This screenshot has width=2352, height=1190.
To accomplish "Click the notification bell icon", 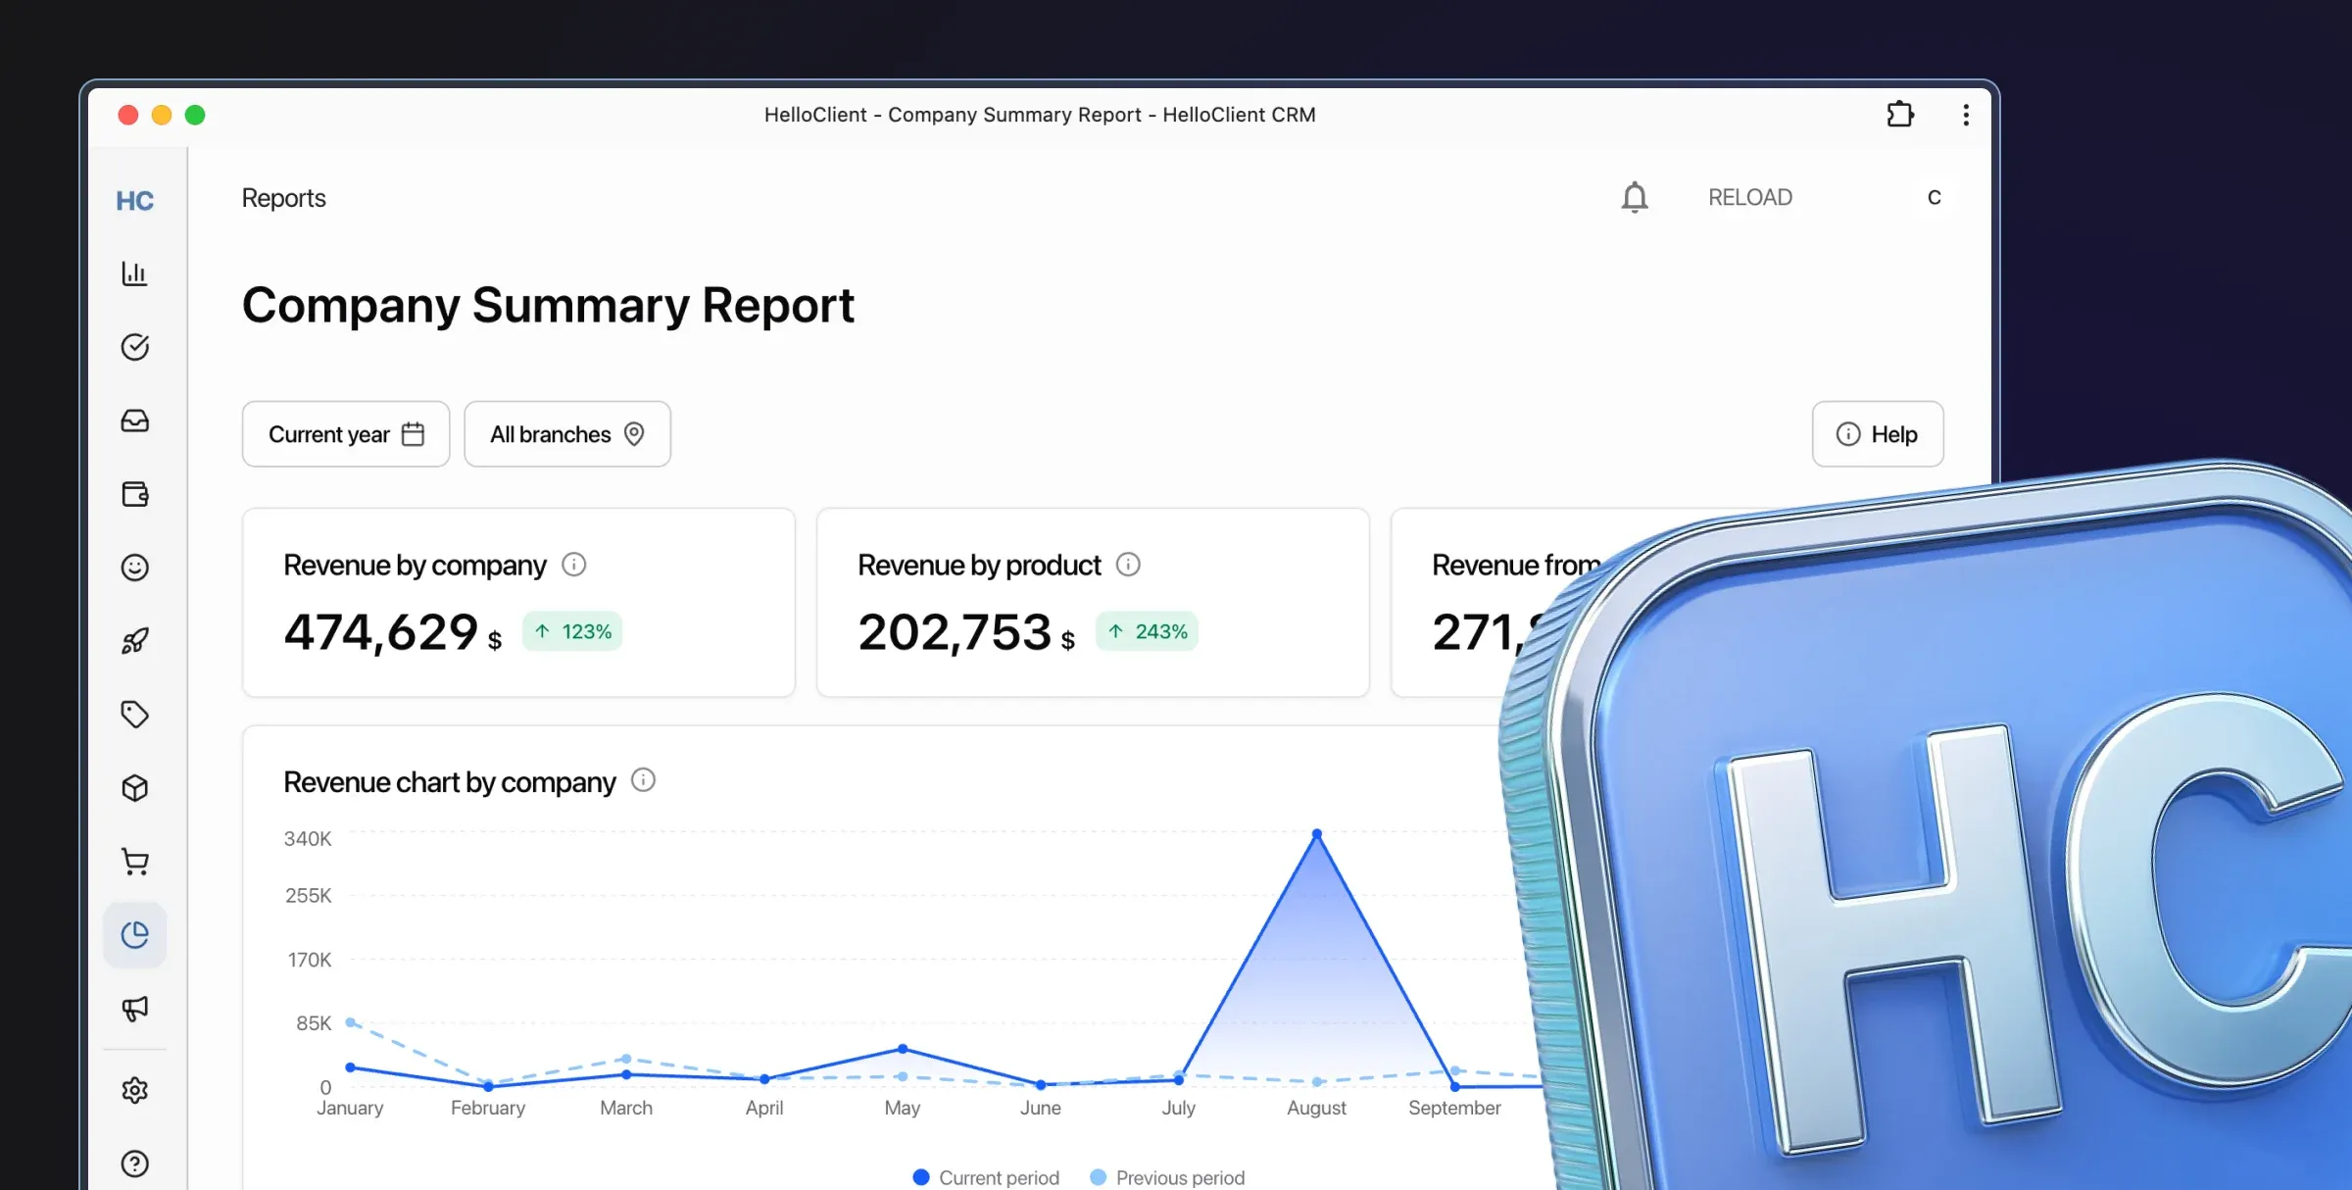I will coord(1634,196).
